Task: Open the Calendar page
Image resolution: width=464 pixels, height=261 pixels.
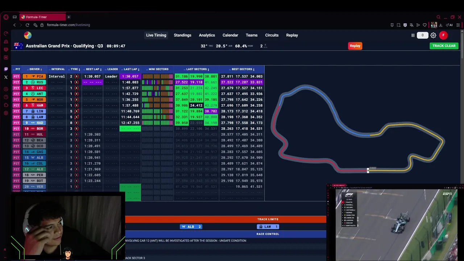Action: tap(230, 35)
